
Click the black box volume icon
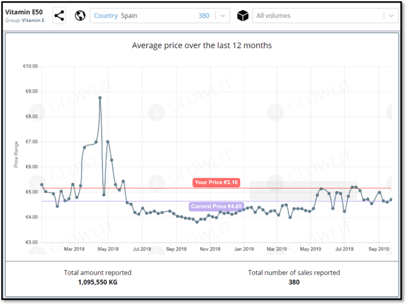coord(243,15)
